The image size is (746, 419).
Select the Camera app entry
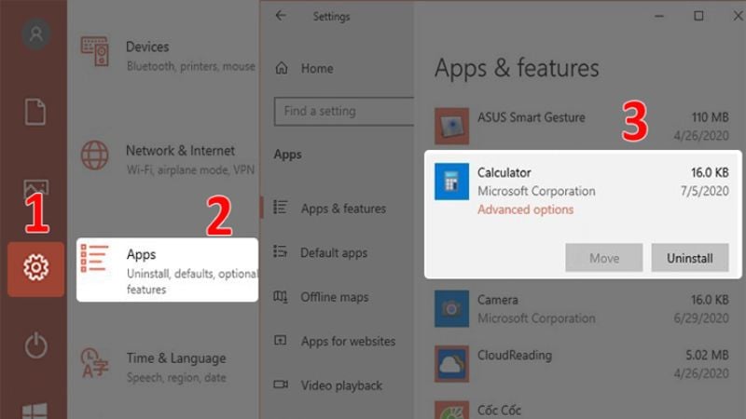(582, 309)
